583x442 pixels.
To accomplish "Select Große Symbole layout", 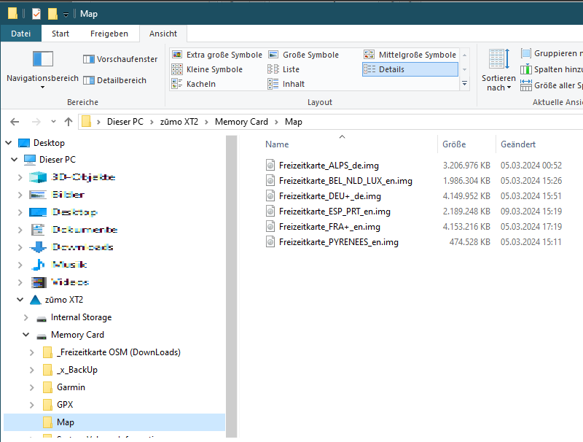I will (x=303, y=55).
